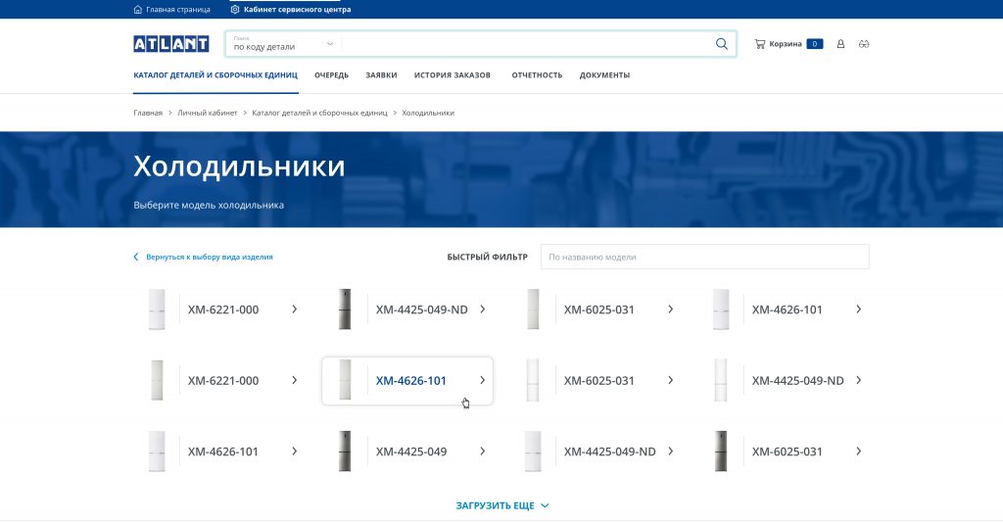1003x522 pixels.
Task: Open the Заявки menu item
Action: pyautogui.click(x=381, y=75)
